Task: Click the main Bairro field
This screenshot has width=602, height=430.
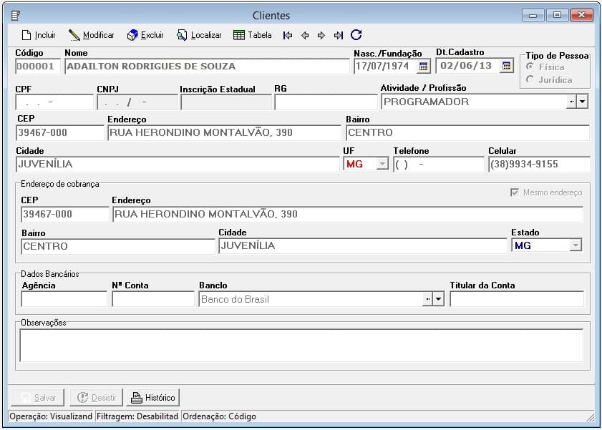Action: [x=467, y=133]
